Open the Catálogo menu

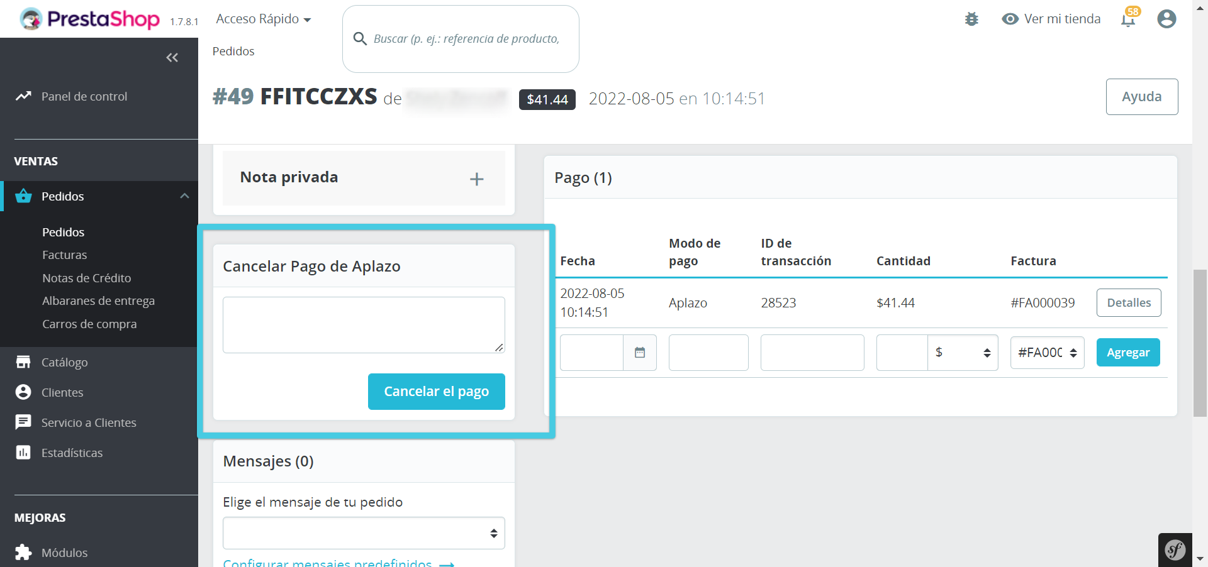click(x=64, y=362)
